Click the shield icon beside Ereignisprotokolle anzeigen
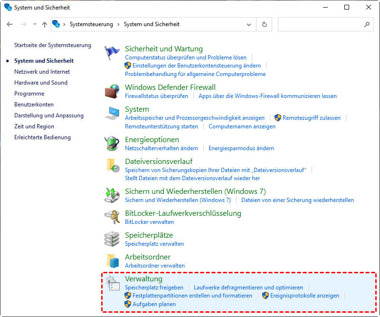 pos(266,296)
